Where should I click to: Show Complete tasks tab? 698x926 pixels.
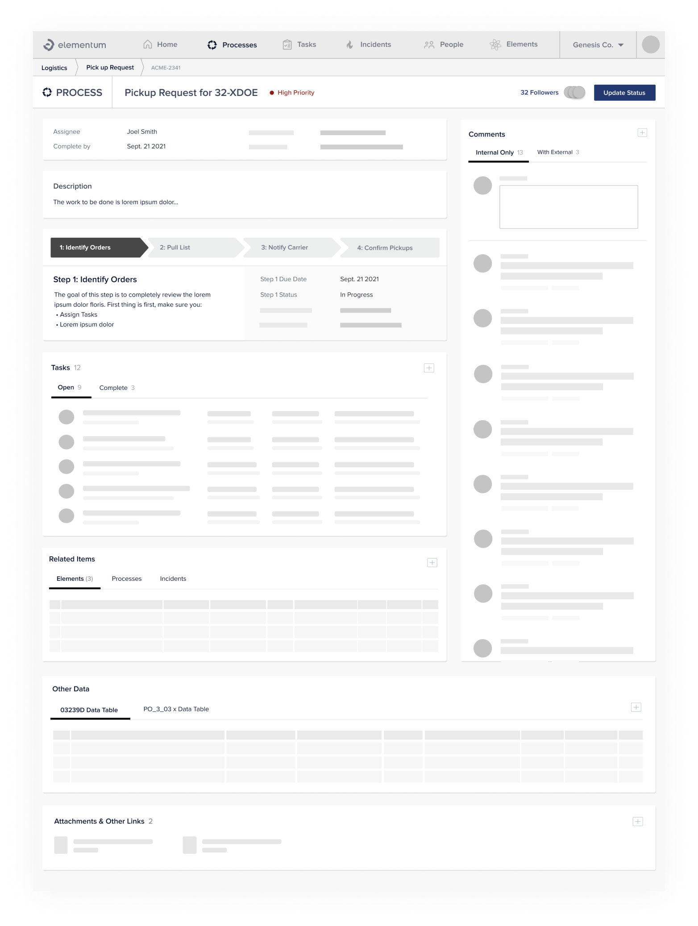(x=117, y=388)
